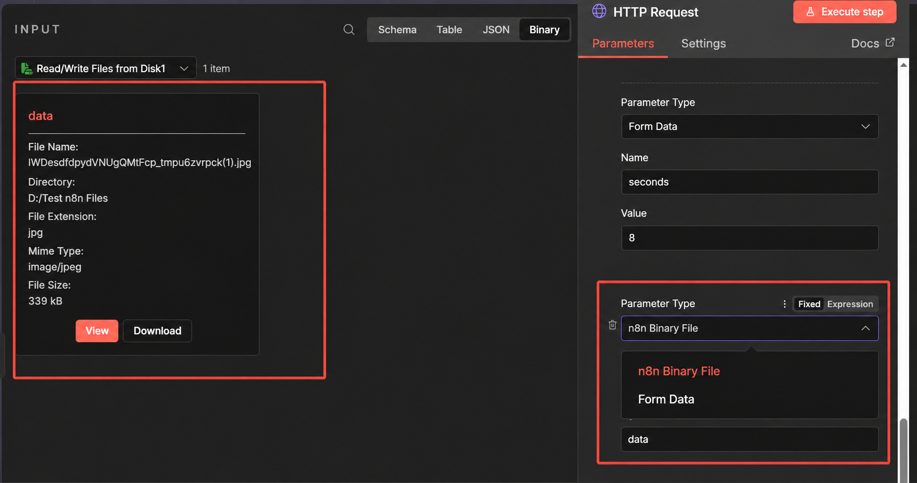Collapse the n8n Binary File dropdown
The image size is (917, 483).
[866, 328]
